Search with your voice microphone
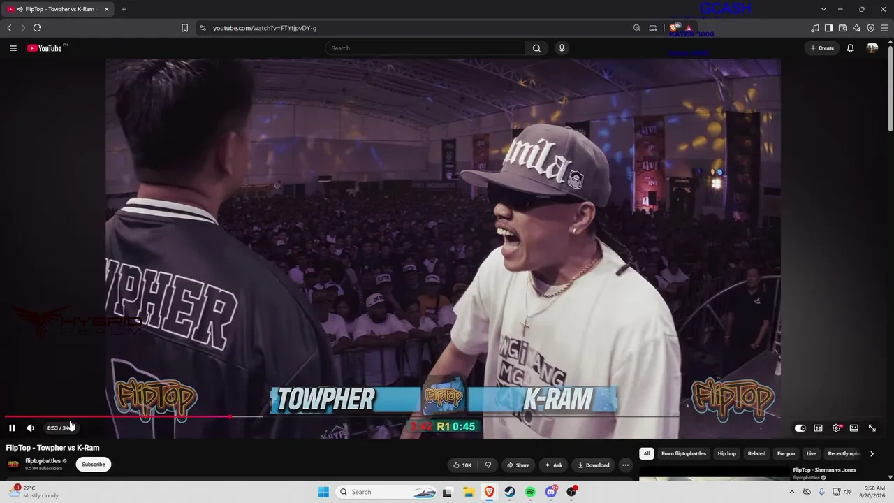Image resolution: width=894 pixels, height=503 pixels. tap(562, 48)
